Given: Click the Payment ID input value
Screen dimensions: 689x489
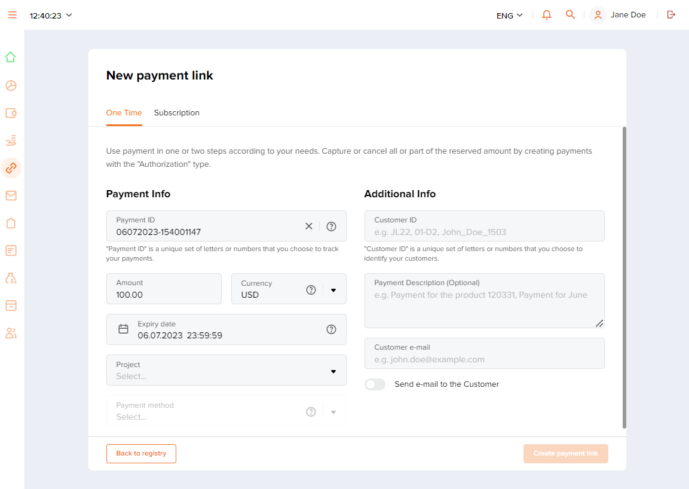Looking at the screenshot, I should [x=158, y=232].
